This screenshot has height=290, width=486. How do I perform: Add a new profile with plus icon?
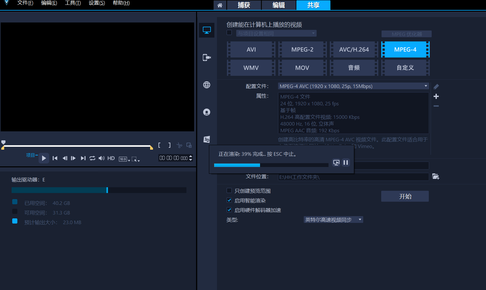pos(436,96)
